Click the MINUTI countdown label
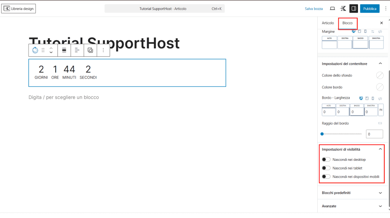The image size is (390, 218). (69, 77)
